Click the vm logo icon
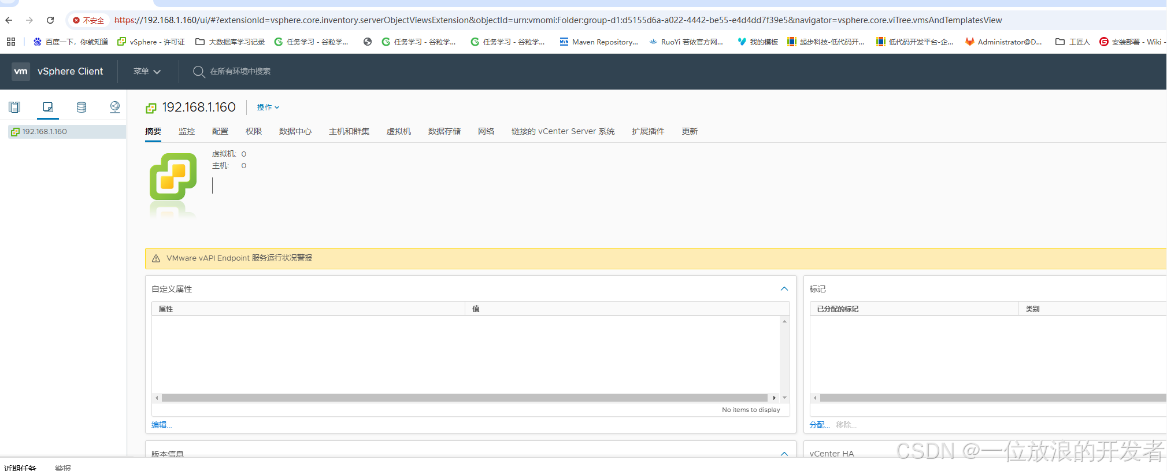Image resolution: width=1167 pixels, height=471 pixels. [x=21, y=71]
